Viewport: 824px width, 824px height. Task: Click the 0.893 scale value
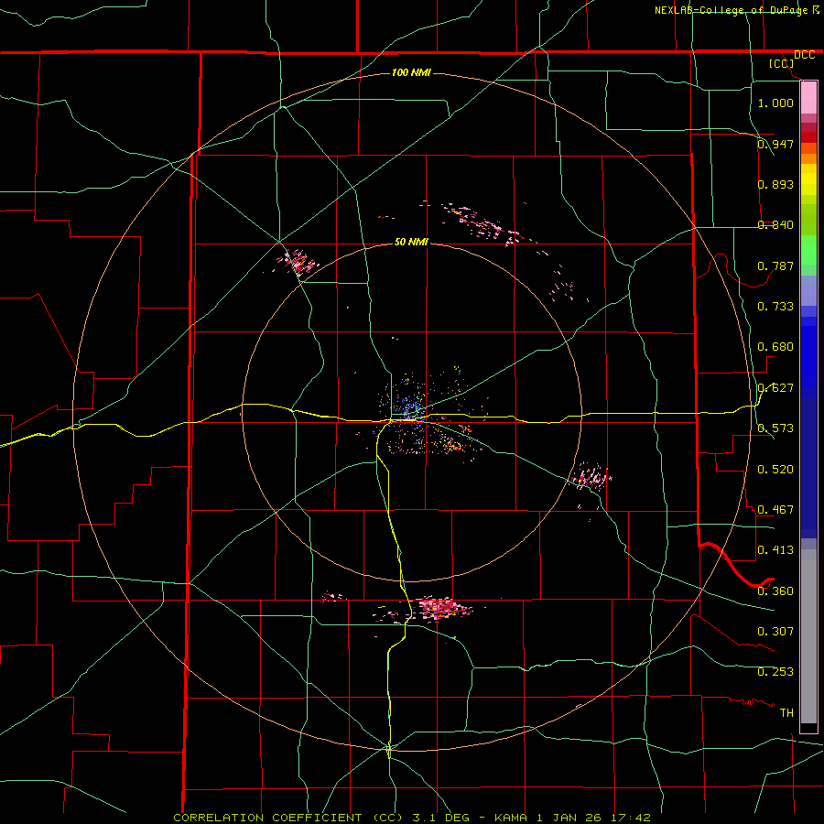775,184
